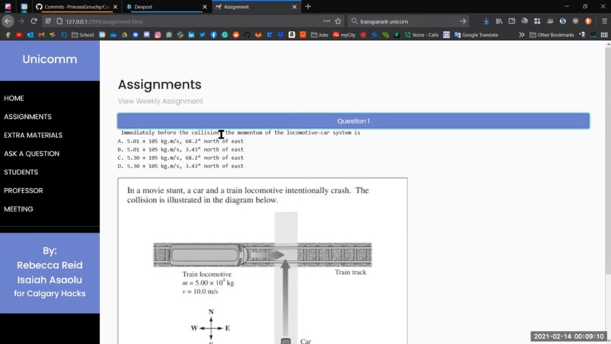Click the Question 1 header bar

click(x=353, y=120)
